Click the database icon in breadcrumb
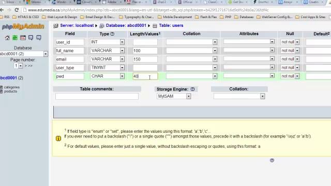The height and width of the screenshot is (186, 331). [102, 26]
